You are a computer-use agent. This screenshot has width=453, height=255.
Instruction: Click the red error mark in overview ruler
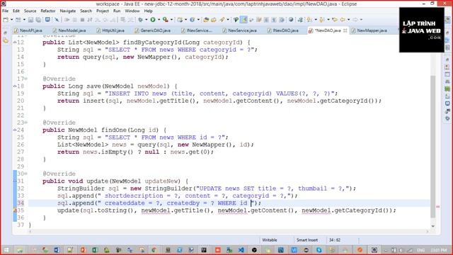click(437, 207)
